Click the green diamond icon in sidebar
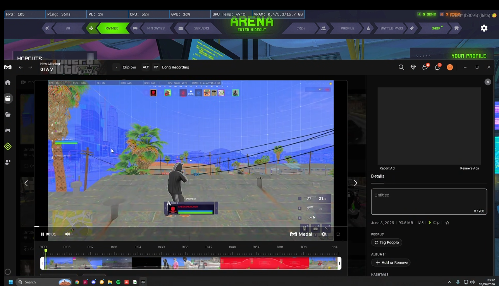 pos(8,146)
